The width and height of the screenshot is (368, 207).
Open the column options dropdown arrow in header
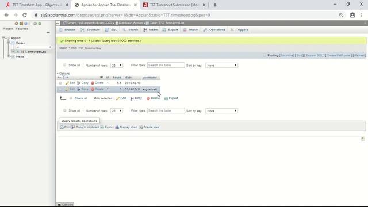point(101,78)
